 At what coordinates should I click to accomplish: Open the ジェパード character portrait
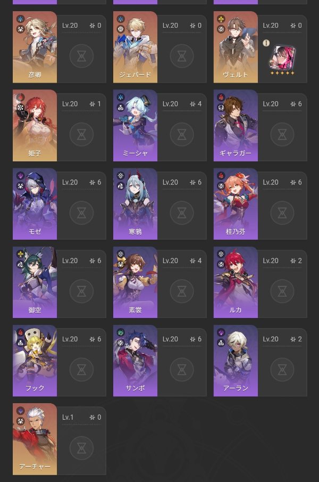pyautogui.click(x=135, y=47)
